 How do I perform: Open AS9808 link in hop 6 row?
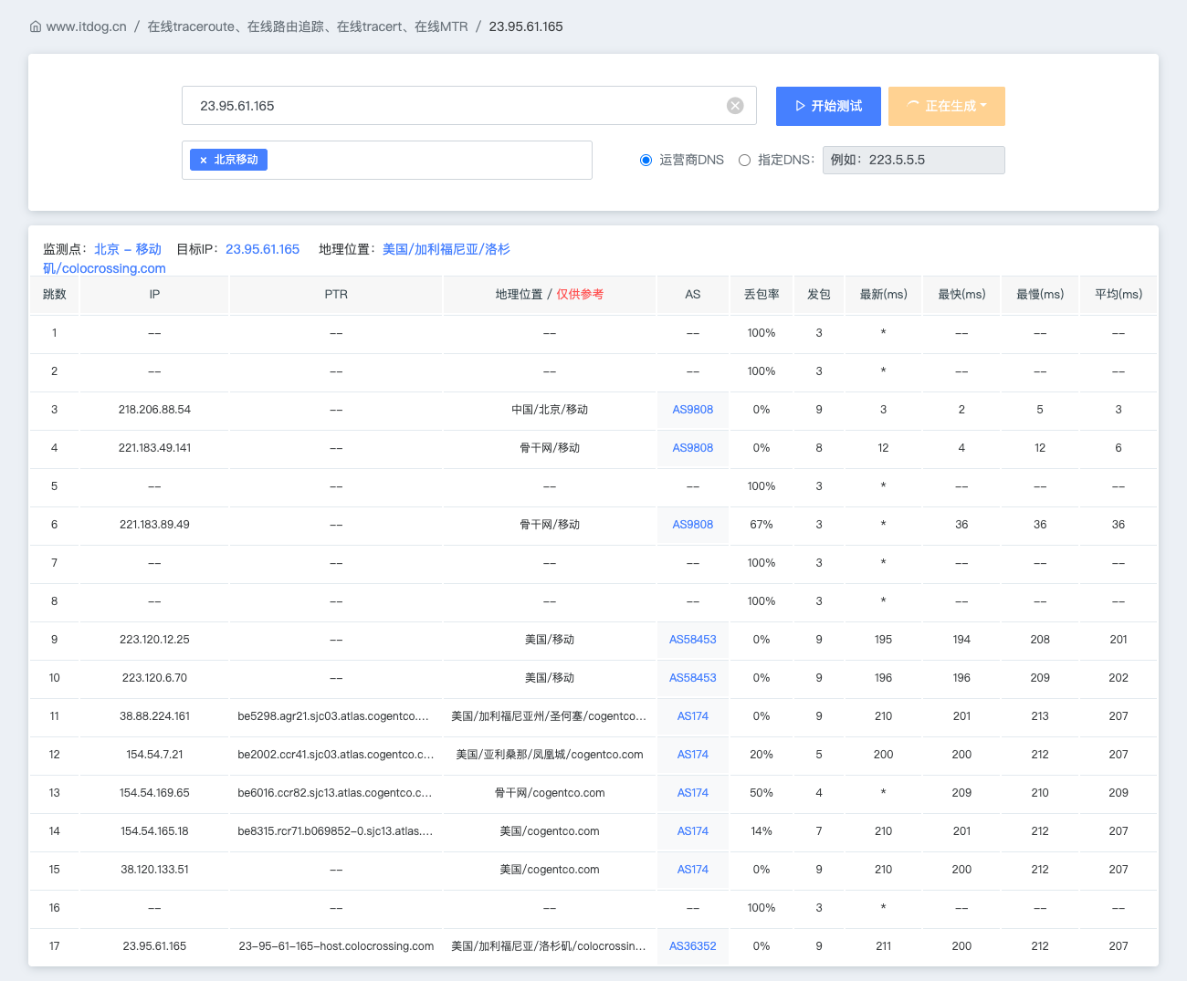pos(693,525)
